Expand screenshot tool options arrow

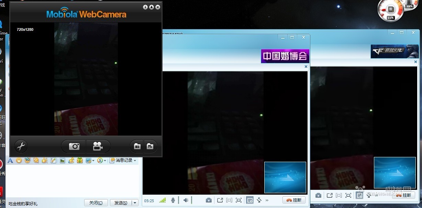click(93, 161)
